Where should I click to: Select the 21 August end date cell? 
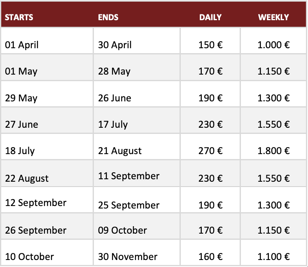[x=120, y=151]
